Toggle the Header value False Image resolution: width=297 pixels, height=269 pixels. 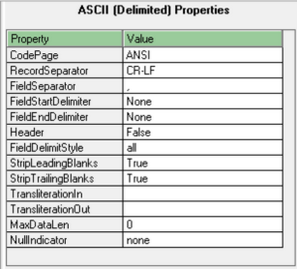(202, 132)
